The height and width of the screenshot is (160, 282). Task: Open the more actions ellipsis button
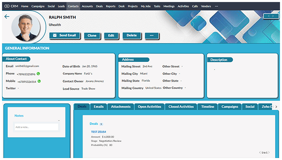(151, 35)
